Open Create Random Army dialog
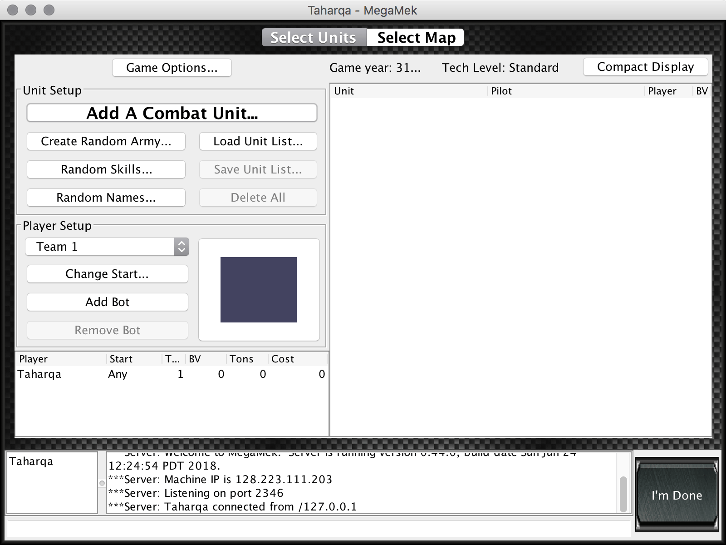 pos(106,141)
